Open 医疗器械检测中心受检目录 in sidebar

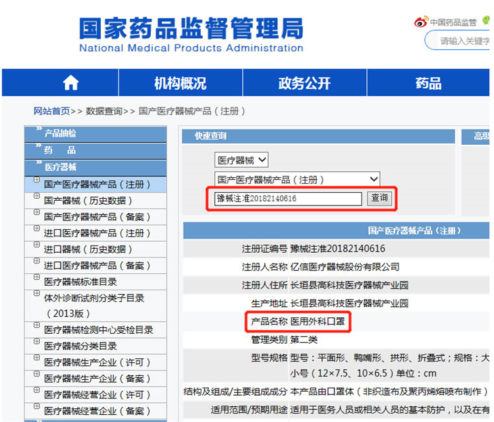[98, 330]
